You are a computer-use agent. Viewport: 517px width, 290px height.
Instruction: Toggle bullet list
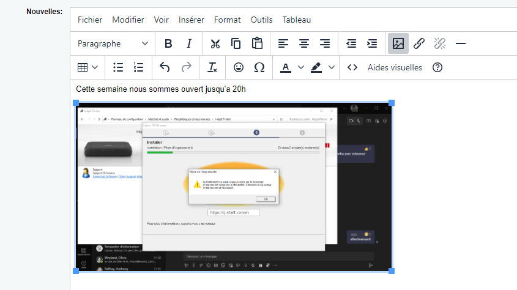pos(118,67)
